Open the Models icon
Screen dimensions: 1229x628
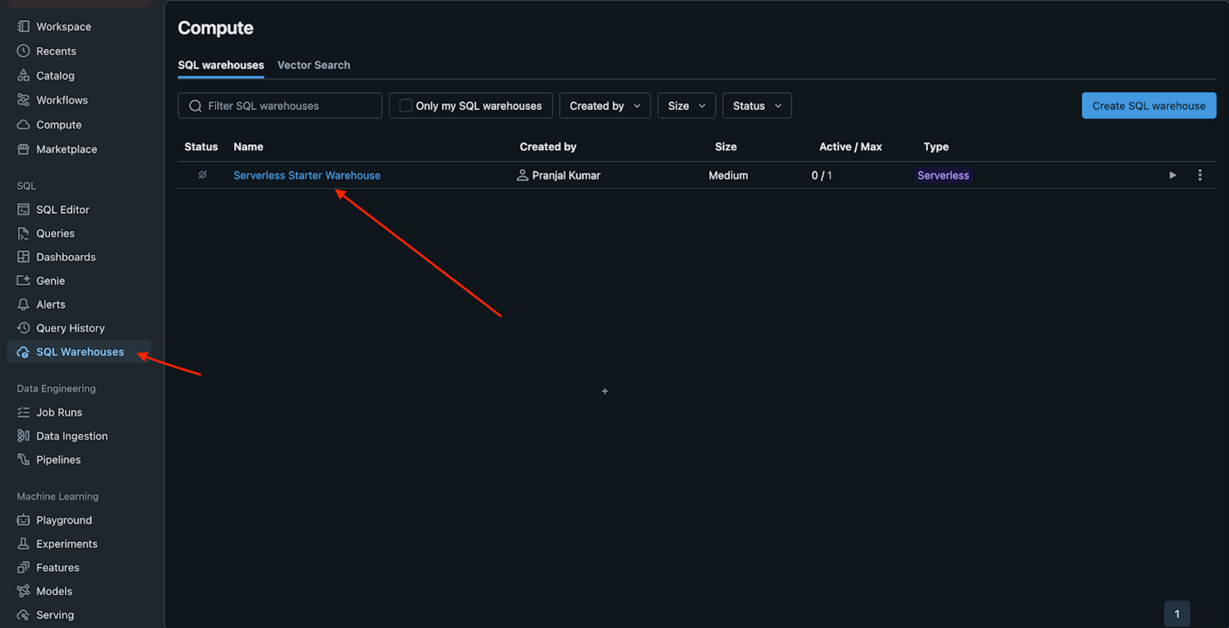click(x=23, y=591)
